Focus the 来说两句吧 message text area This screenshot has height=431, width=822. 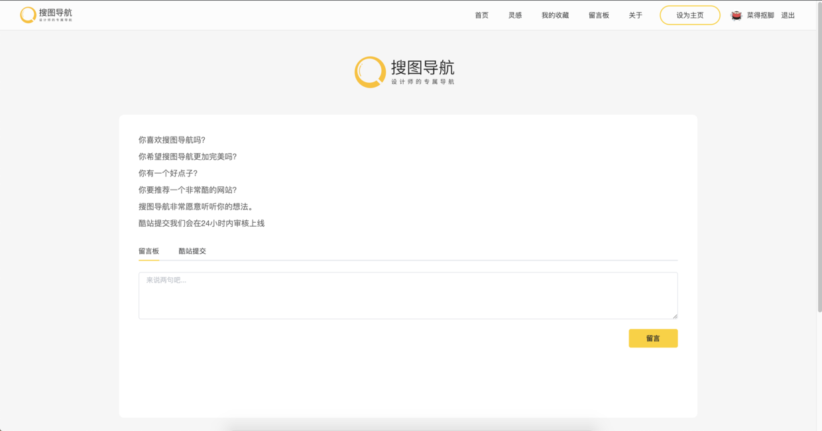coord(408,295)
